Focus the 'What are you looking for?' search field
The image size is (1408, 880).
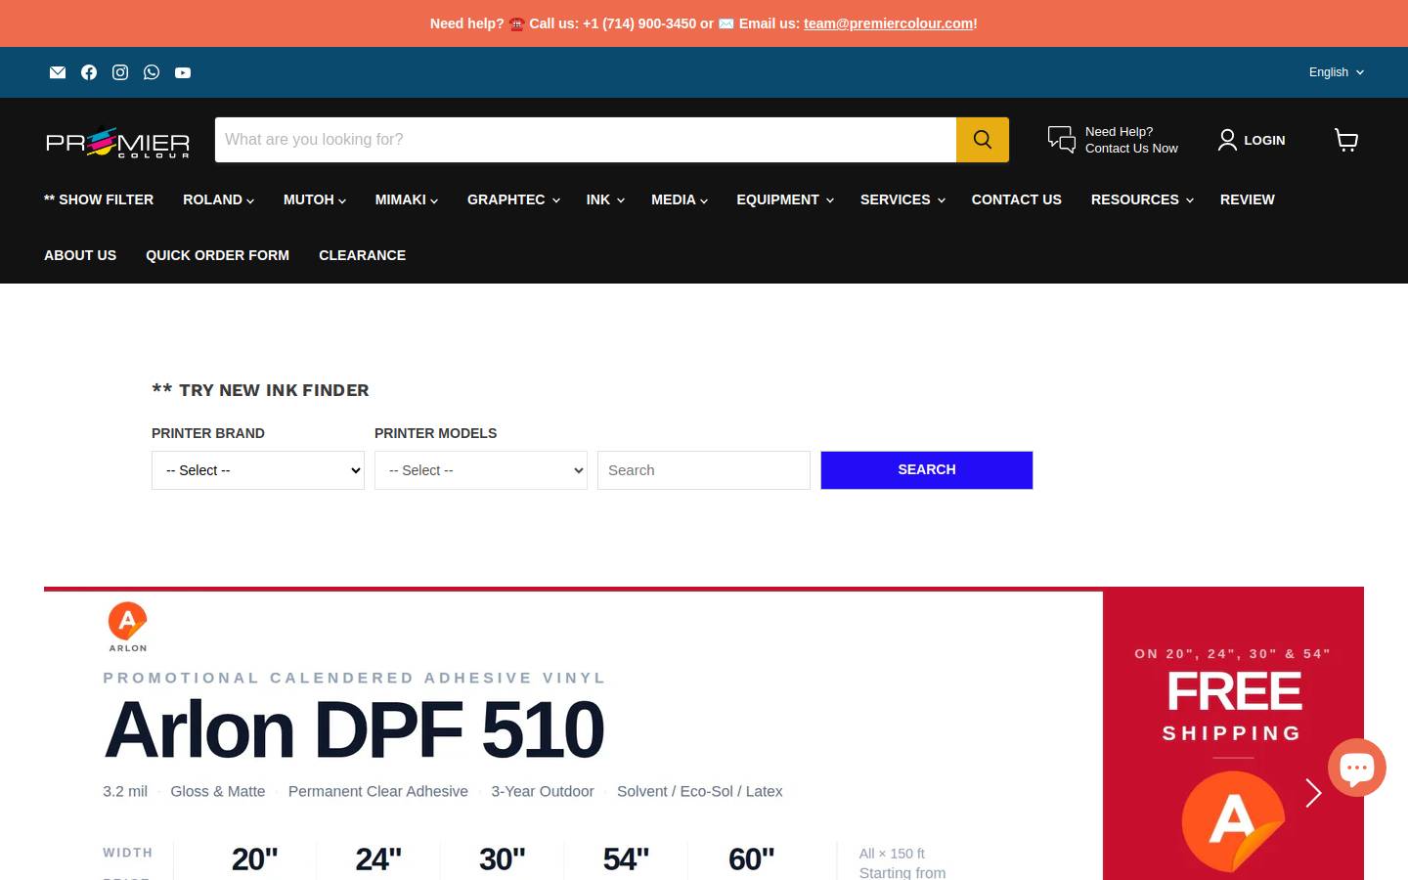(586, 140)
